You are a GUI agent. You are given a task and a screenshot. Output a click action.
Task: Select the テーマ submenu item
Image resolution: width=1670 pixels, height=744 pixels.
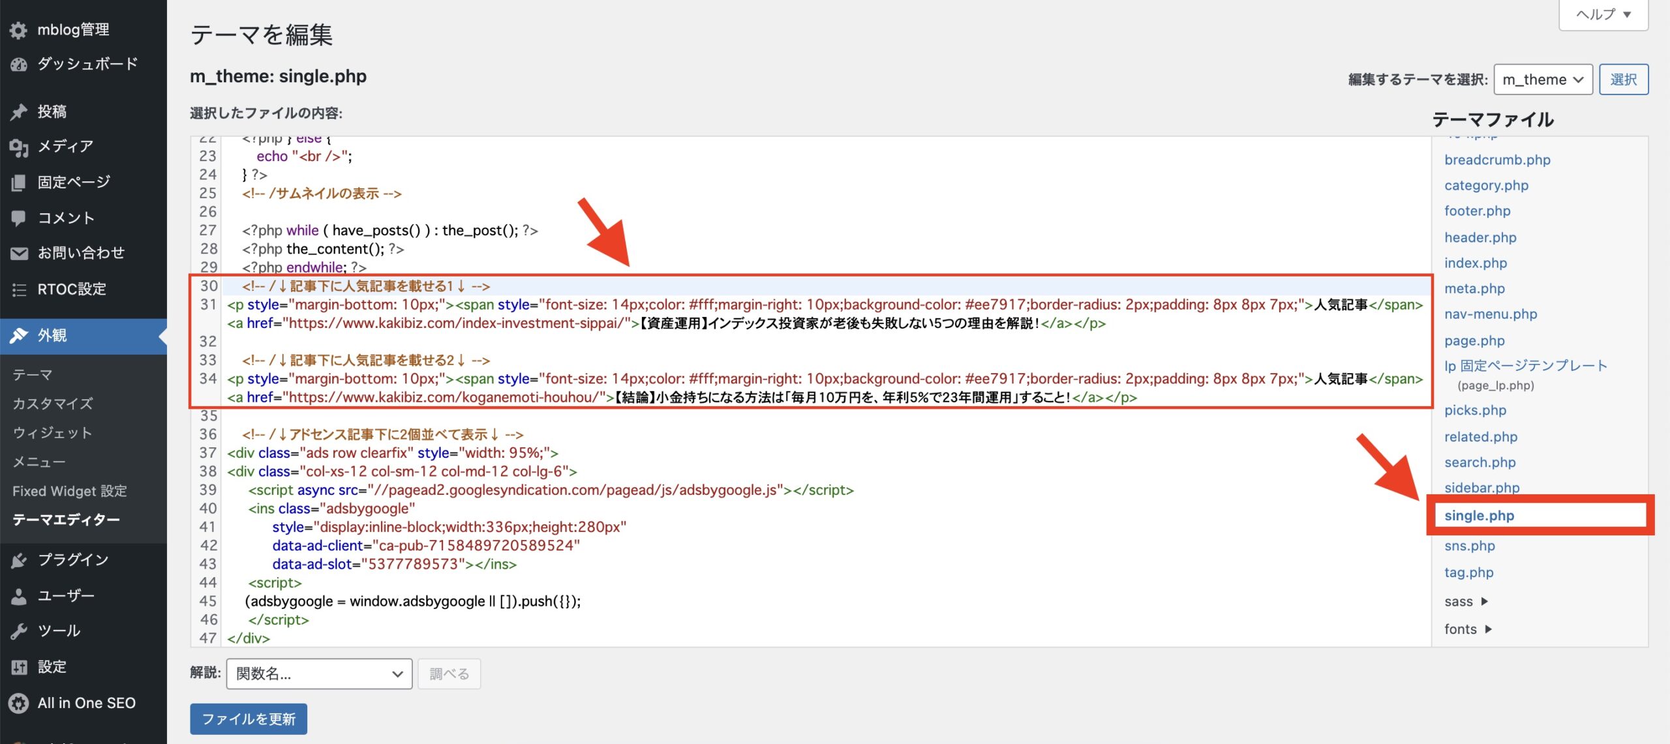[x=33, y=375]
